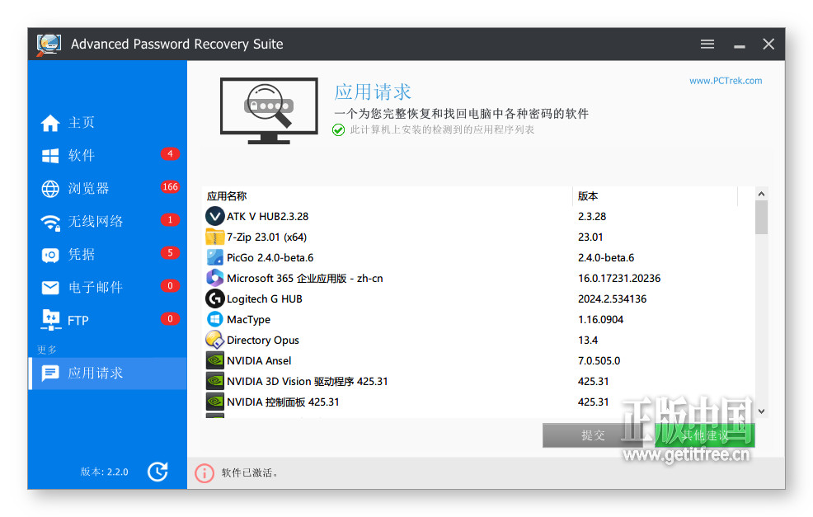Select the 软件 Windows logo icon
813x517 pixels.
click(50, 156)
